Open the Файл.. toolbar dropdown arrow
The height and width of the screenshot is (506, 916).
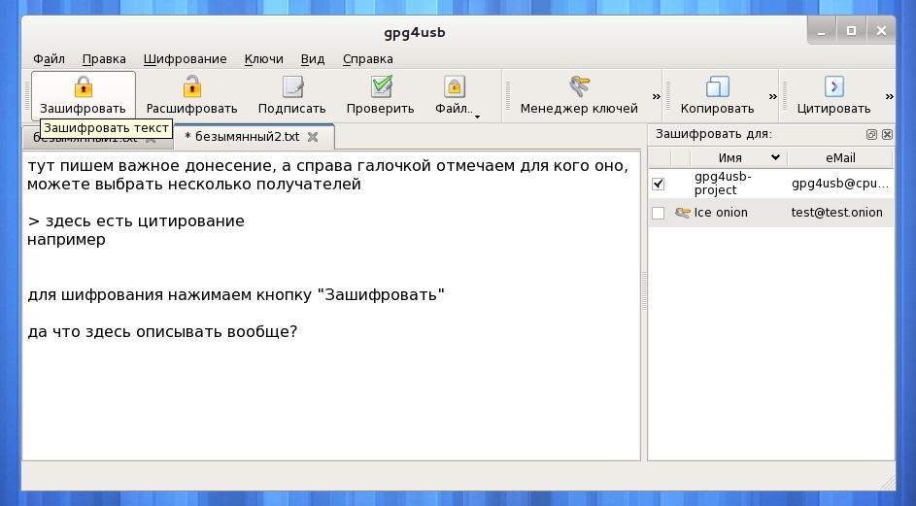pos(477,117)
